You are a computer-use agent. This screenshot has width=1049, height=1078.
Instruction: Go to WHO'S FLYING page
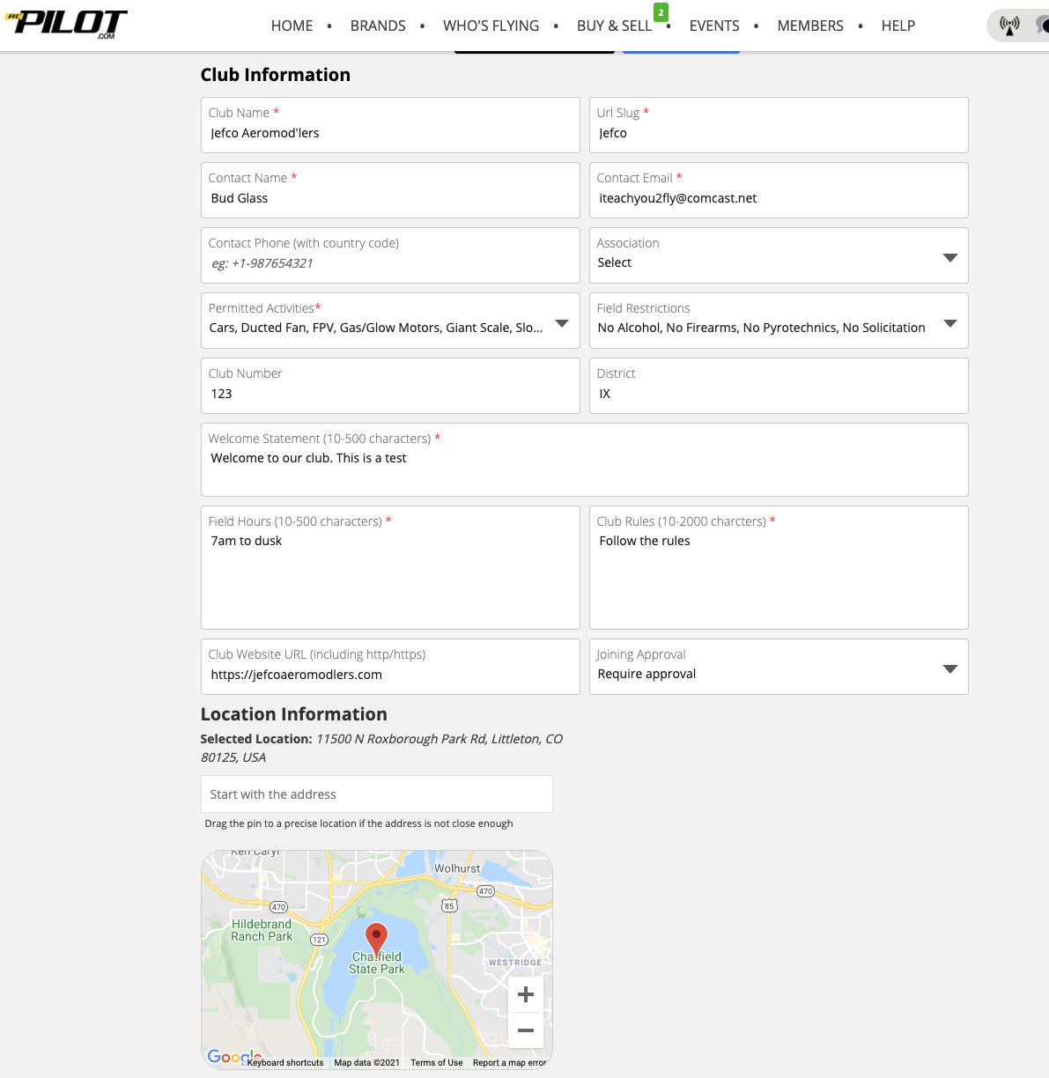point(491,26)
